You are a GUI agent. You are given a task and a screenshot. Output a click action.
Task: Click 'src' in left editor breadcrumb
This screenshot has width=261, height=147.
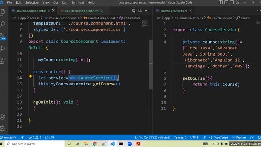[x=14, y=18]
